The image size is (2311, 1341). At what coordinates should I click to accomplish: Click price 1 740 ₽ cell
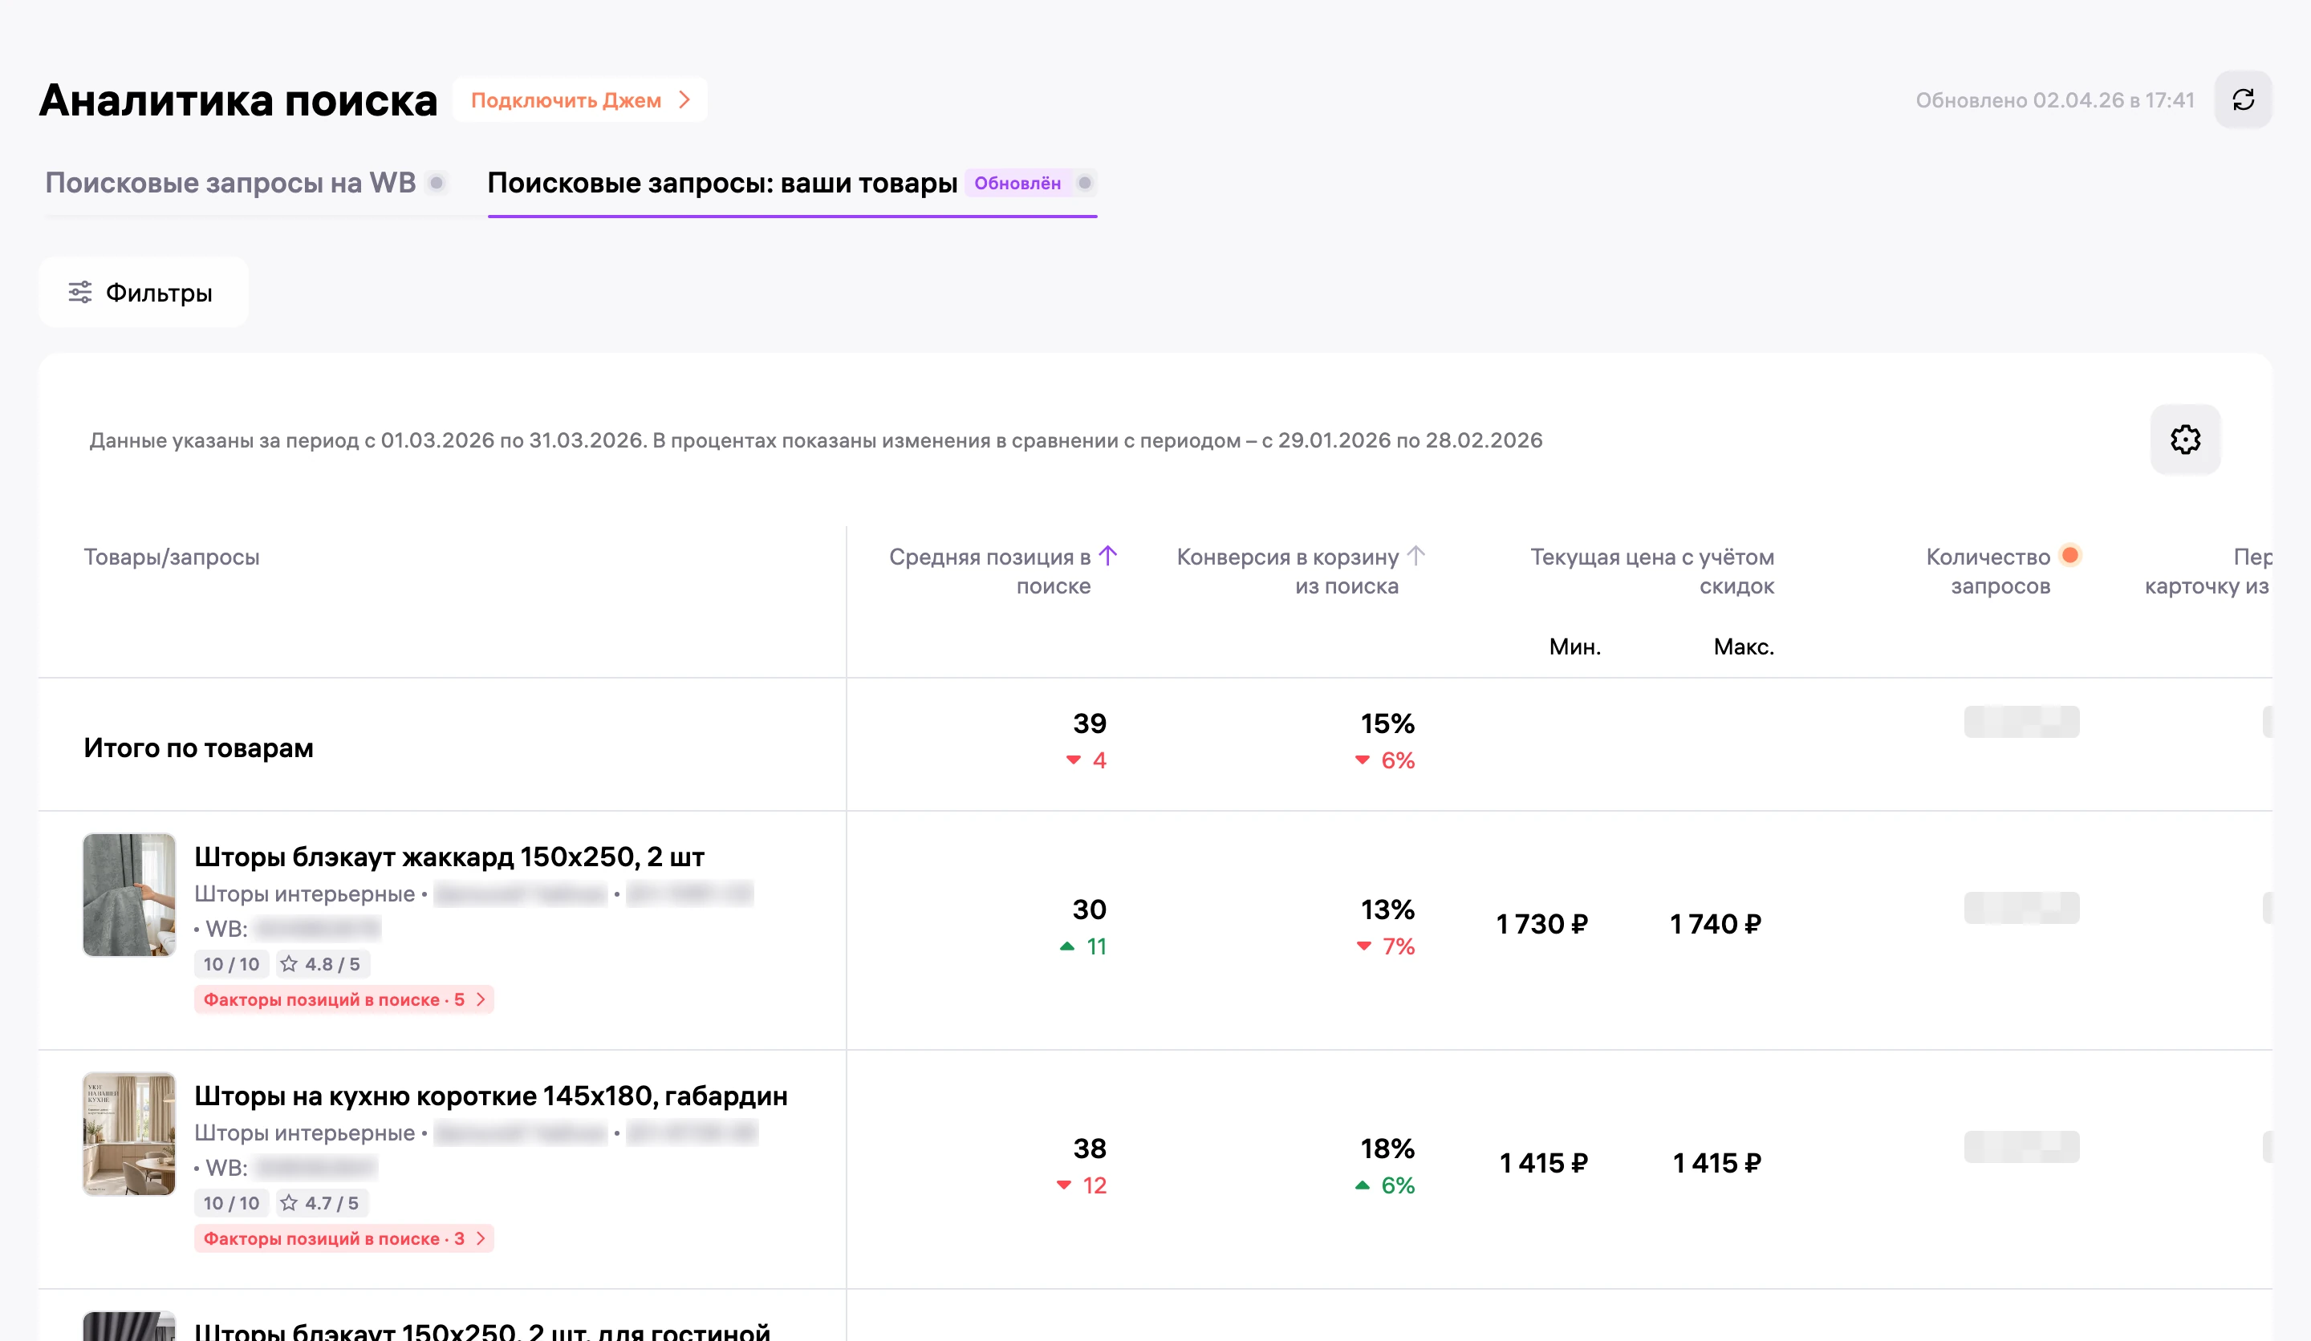[1715, 924]
